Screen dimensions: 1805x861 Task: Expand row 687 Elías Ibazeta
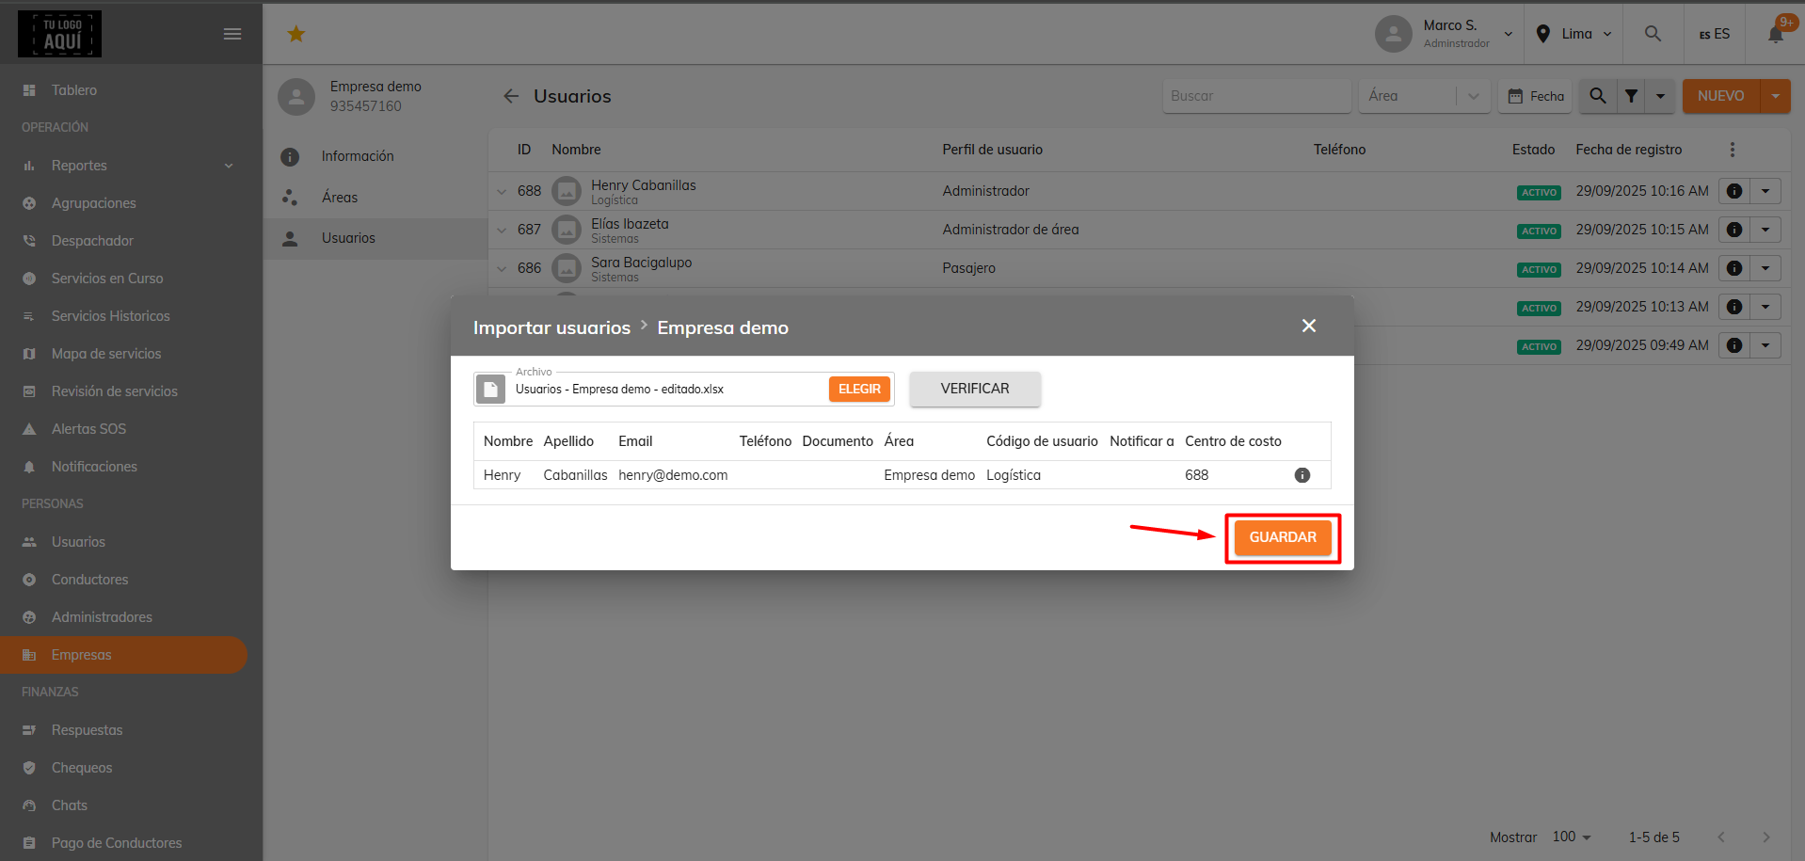(502, 230)
